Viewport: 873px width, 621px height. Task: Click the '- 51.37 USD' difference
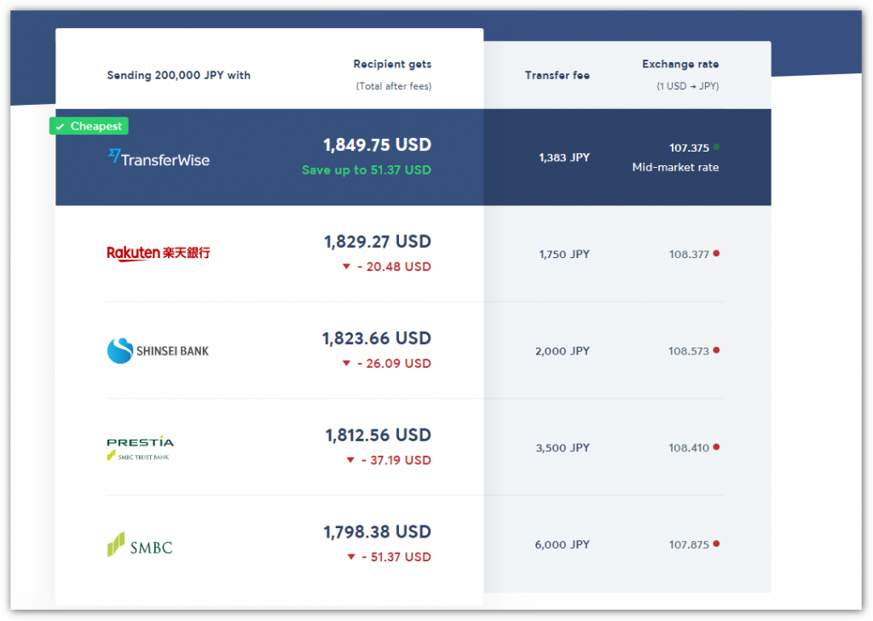(396, 558)
